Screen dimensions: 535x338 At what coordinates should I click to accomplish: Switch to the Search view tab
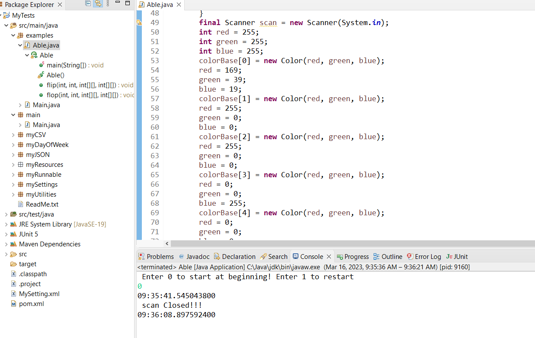point(274,256)
